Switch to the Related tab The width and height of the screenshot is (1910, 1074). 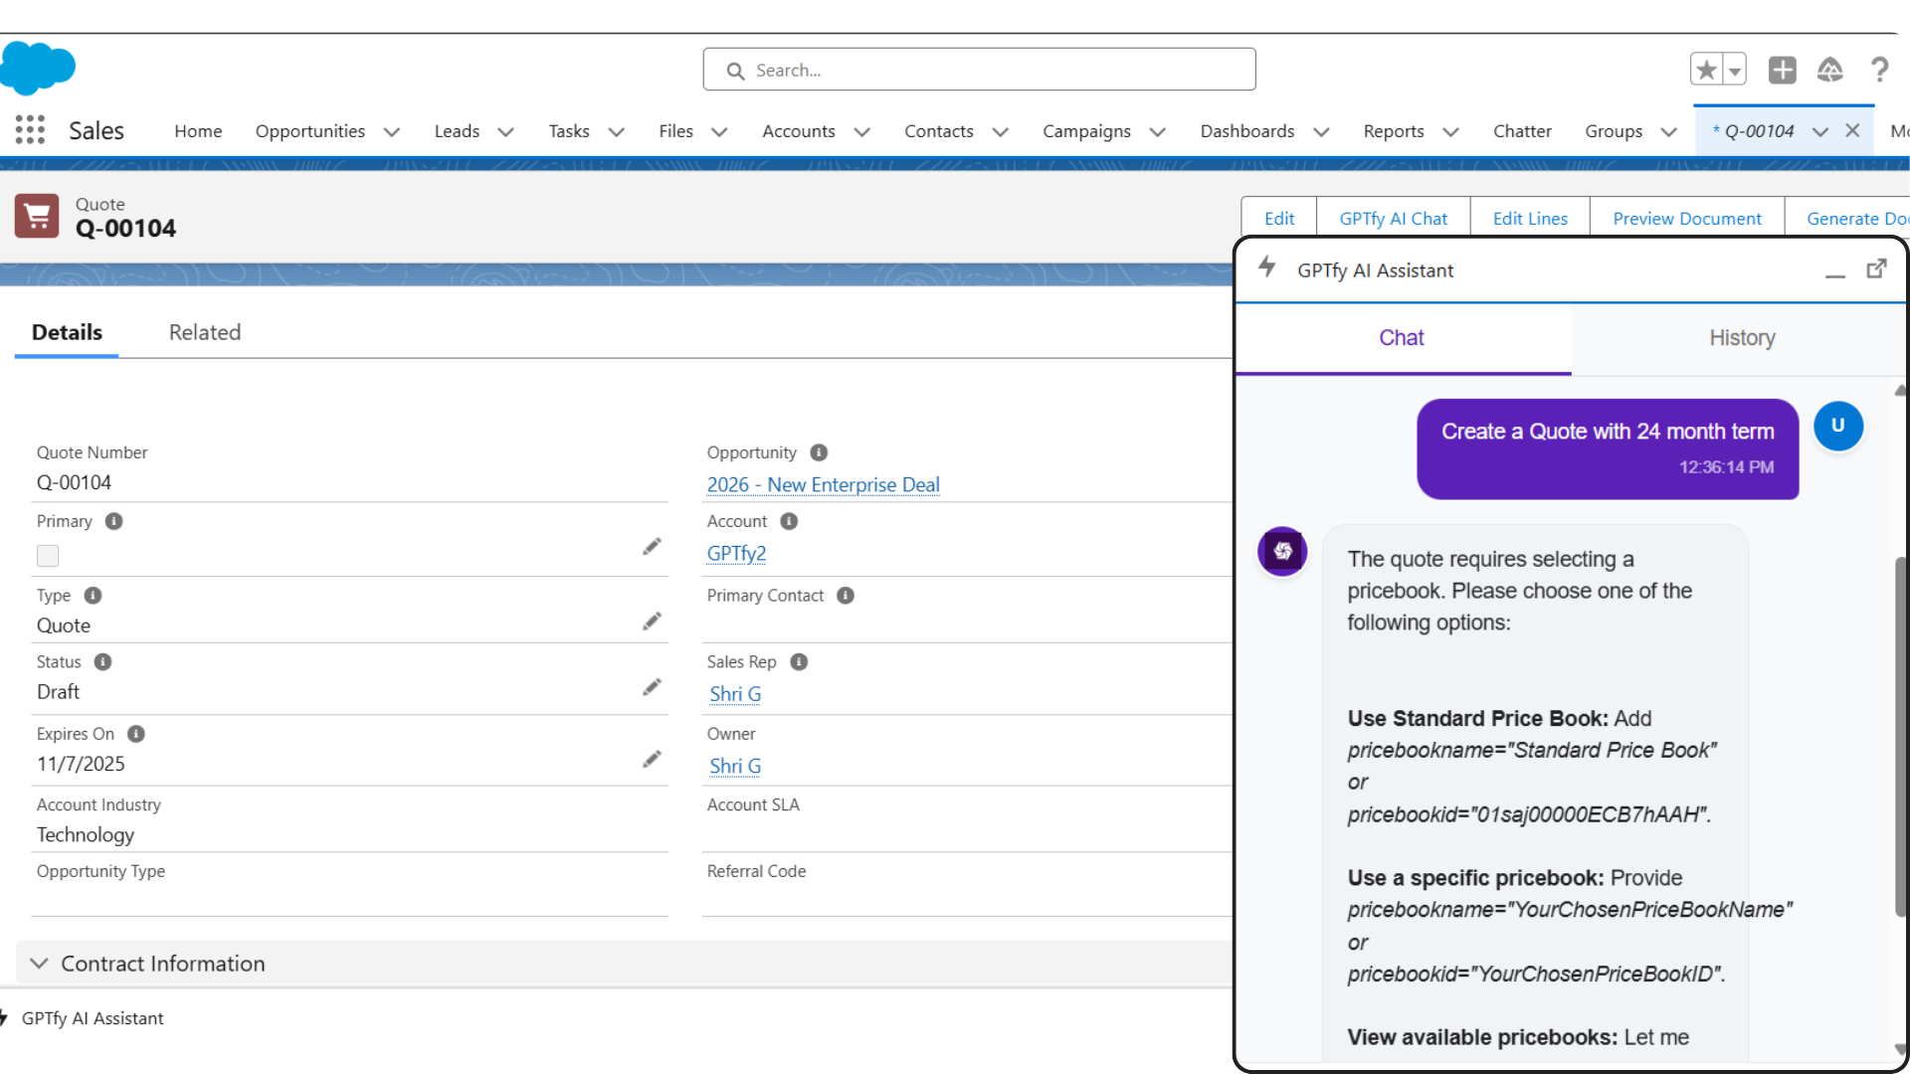[205, 333]
